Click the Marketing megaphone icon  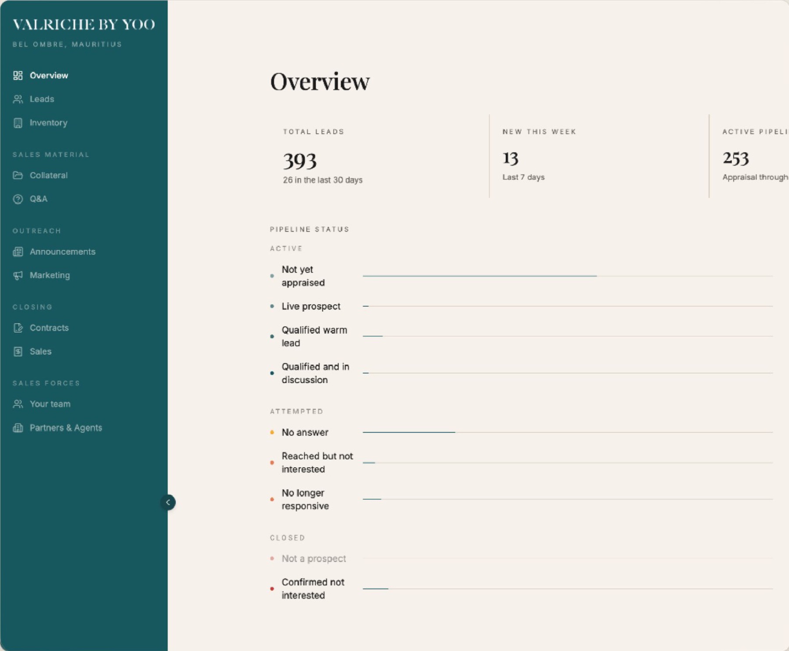pos(18,275)
